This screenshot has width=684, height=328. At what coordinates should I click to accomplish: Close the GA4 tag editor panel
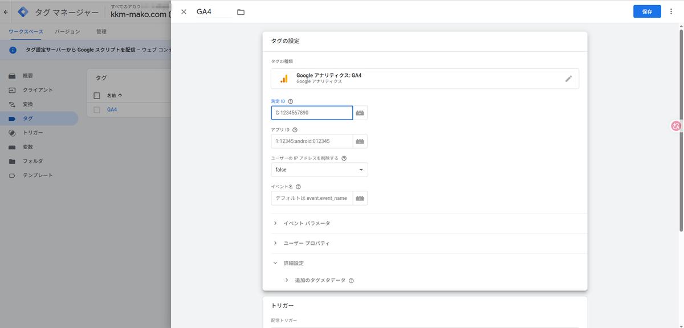click(184, 12)
